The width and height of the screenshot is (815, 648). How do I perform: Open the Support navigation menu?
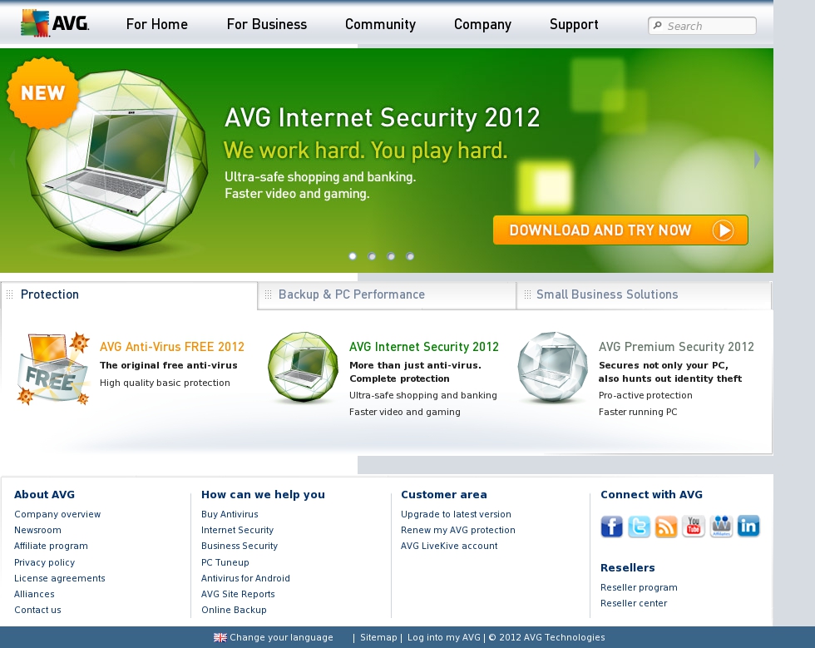(574, 24)
